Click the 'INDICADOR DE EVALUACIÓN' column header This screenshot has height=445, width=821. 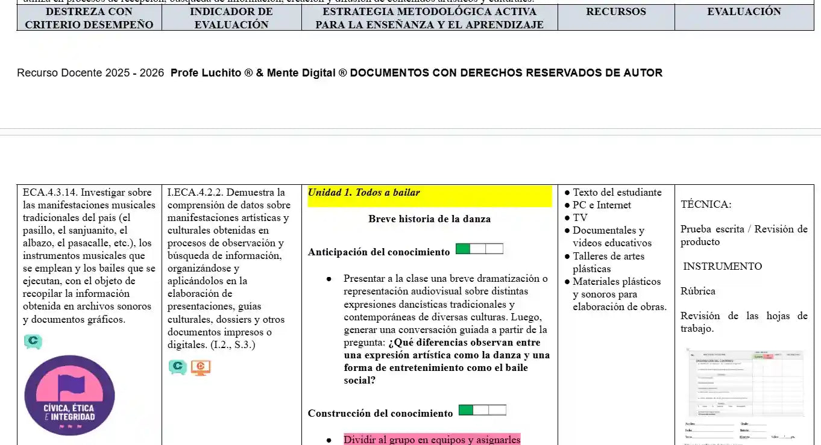point(231,18)
